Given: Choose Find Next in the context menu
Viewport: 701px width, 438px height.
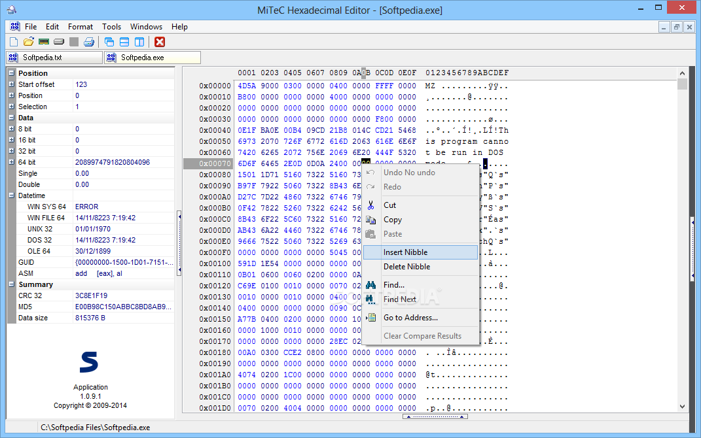Looking at the screenshot, I should point(420,299).
